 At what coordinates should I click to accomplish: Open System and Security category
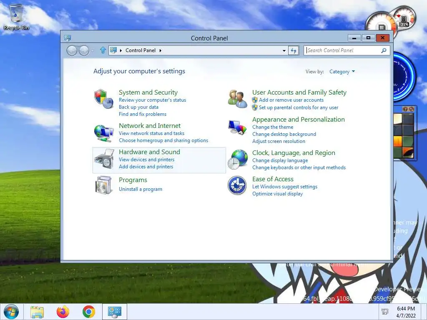148,92
